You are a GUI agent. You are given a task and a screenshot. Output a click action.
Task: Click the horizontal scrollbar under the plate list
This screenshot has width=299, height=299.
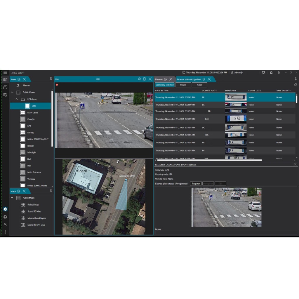209,160
